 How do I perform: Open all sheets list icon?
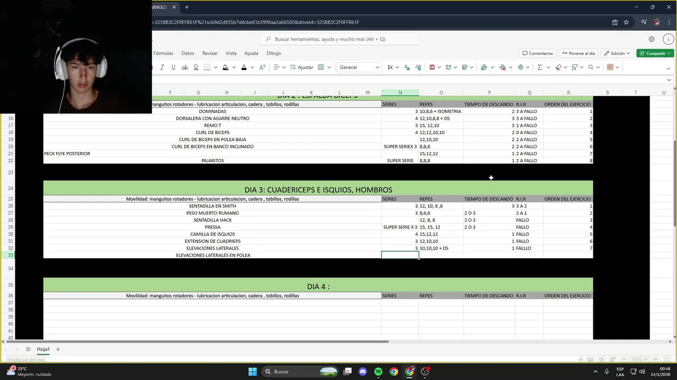[x=28, y=349]
